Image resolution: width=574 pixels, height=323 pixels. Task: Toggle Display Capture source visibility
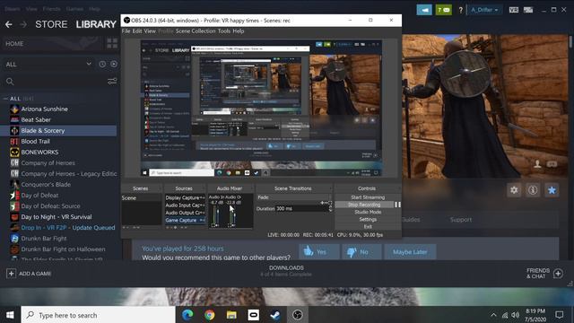202,197
